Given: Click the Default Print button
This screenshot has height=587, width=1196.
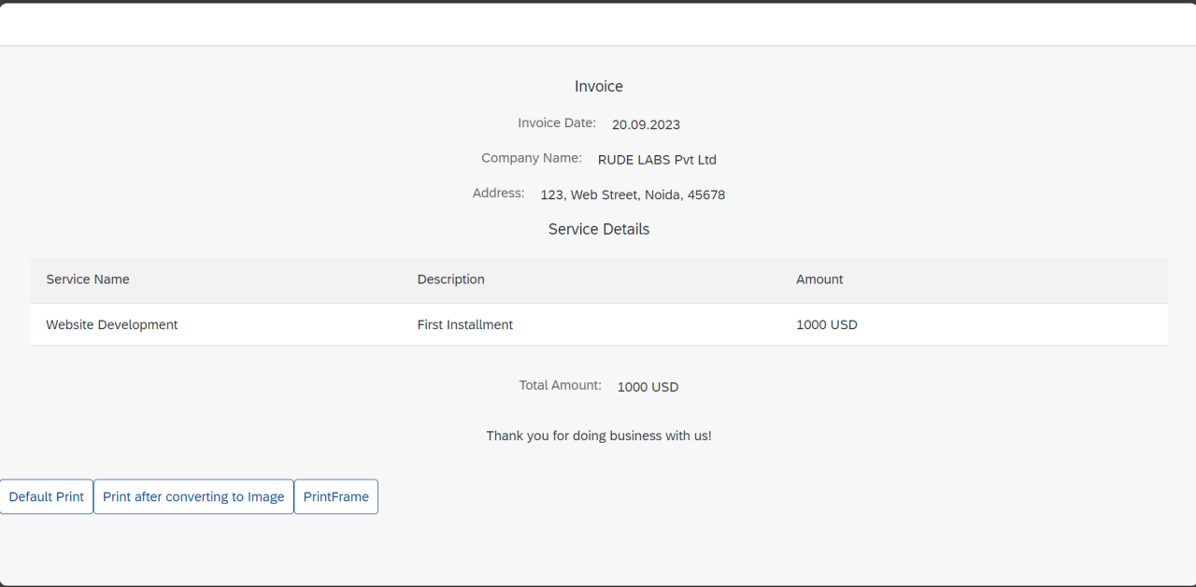Looking at the screenshot, I should pyautogui.click(x=47, y=496).
